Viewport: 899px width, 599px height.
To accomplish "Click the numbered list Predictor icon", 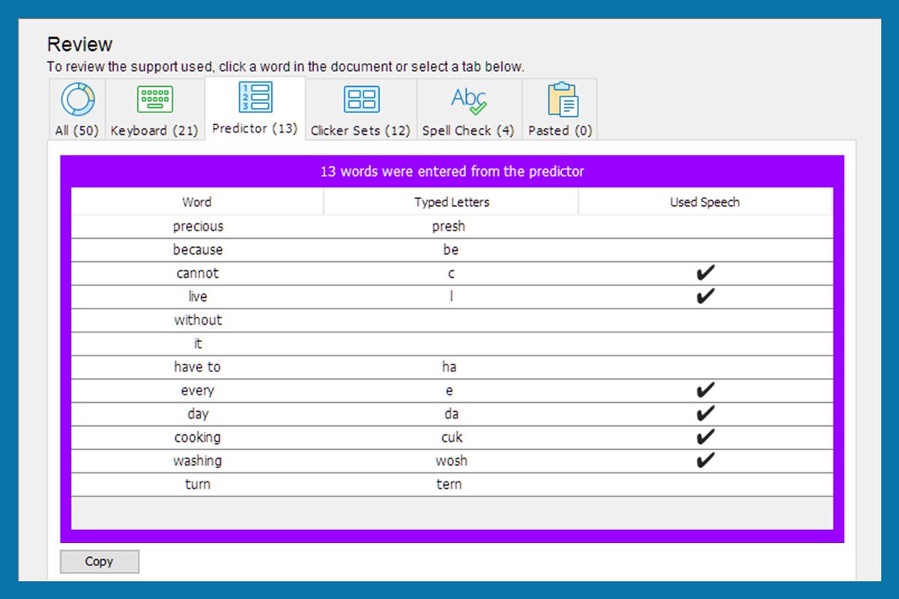I will pyautogui.click(x=255, y=99).
